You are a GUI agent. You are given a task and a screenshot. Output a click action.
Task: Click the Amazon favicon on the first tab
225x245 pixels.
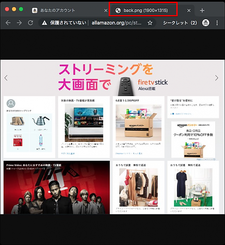click(34, 11)
